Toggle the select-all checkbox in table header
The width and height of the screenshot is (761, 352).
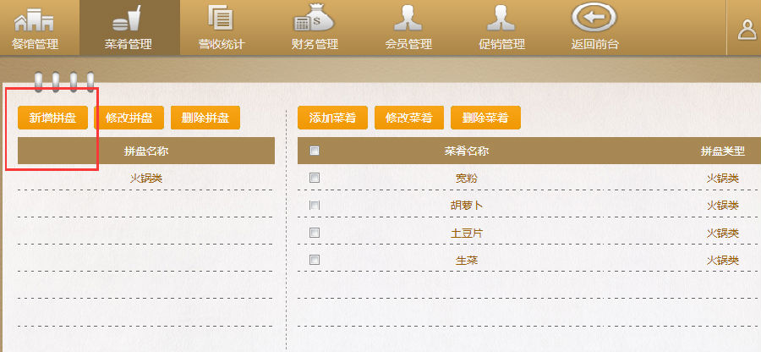pyautogui.click(x=315, y=151)
